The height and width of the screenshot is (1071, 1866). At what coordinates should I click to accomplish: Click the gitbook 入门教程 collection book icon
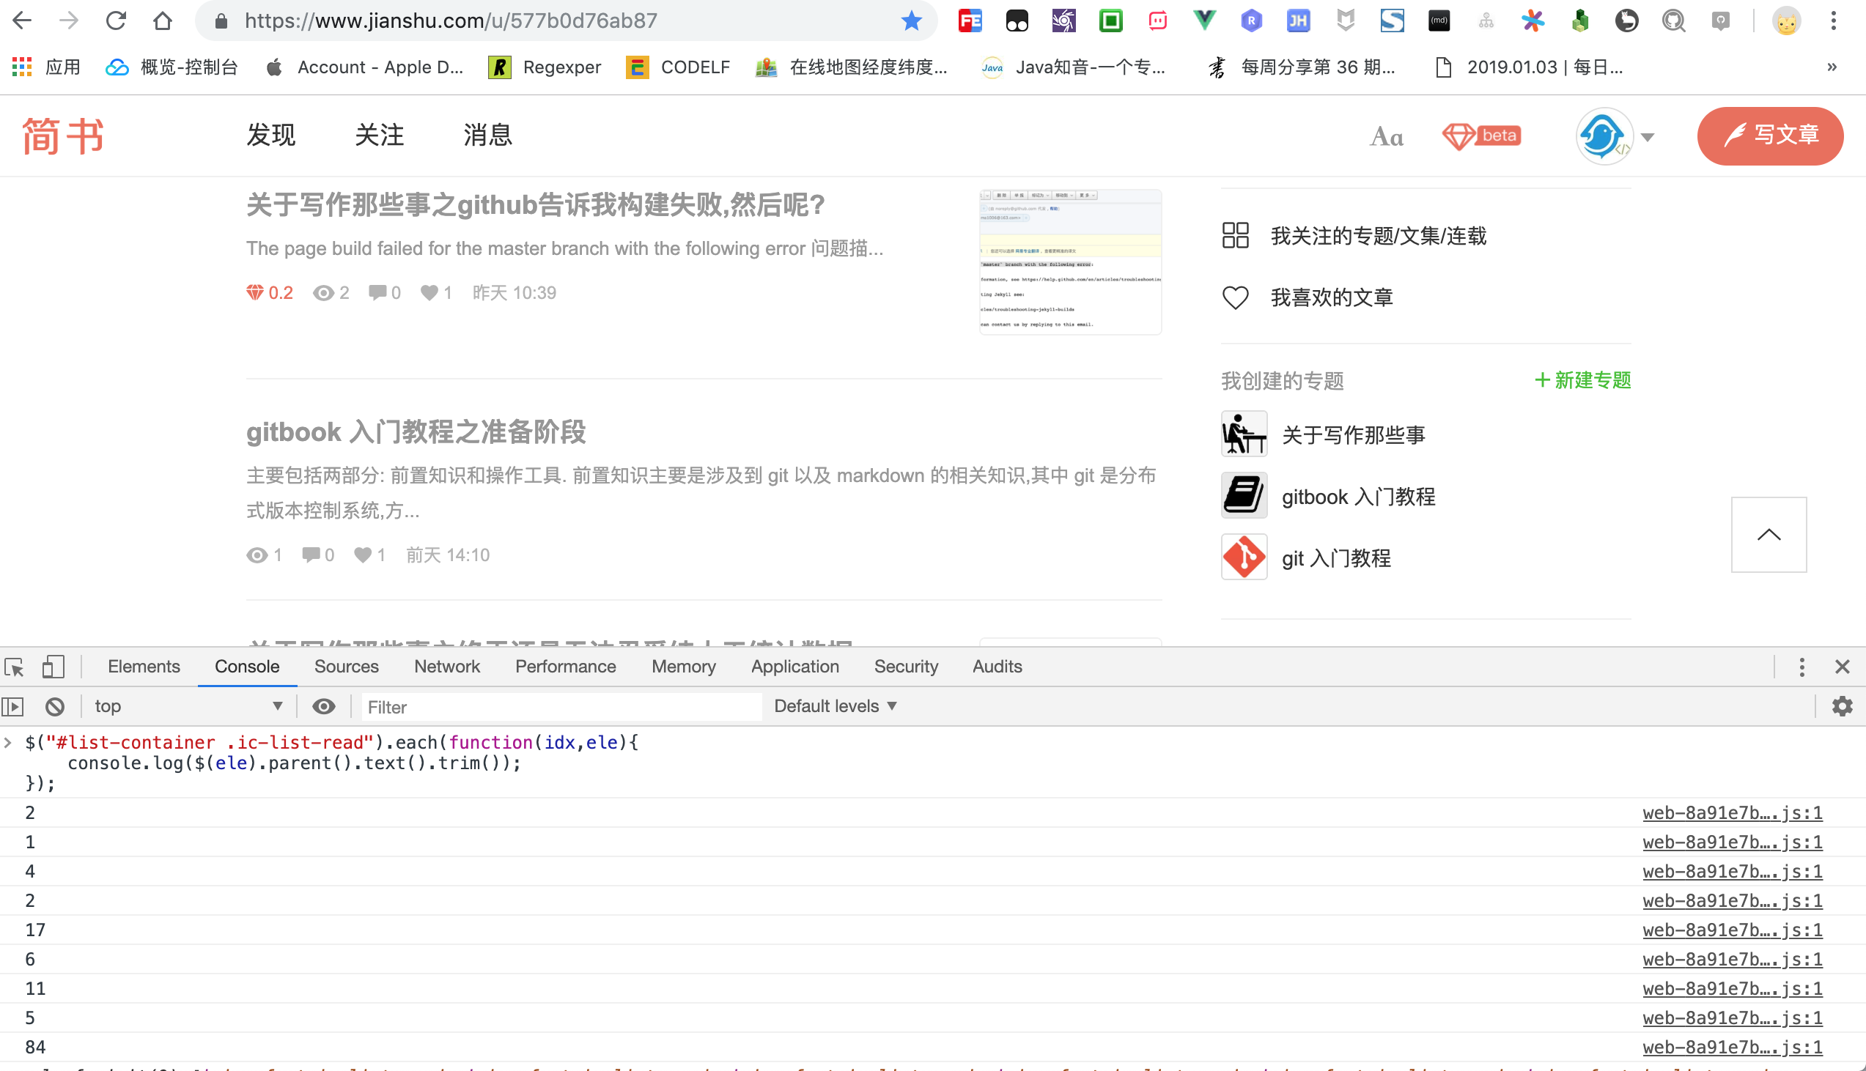pos(1244,497)
